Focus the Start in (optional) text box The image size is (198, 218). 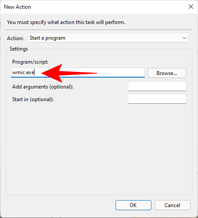click(x=157, y=99)
